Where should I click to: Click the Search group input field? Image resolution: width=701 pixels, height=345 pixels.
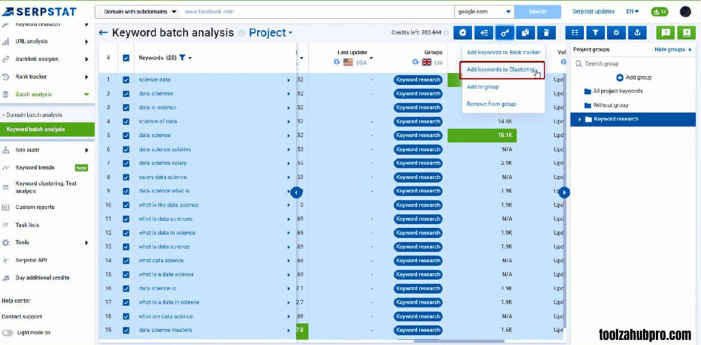tap(633, 64)
